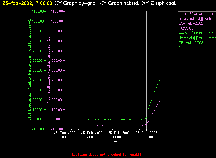Screen dimensions: 216x158
Task: Select the magenta iss3/surface_met legend entry
Action: pos(196,14)
